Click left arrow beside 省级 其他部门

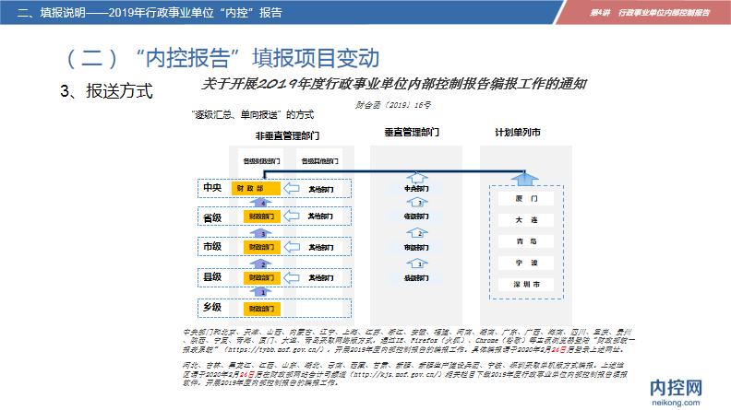[x=292, y=218]
